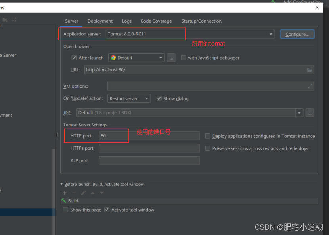
Task: Enable with JavaScript debugger checkbox
Action: point(184,58)
